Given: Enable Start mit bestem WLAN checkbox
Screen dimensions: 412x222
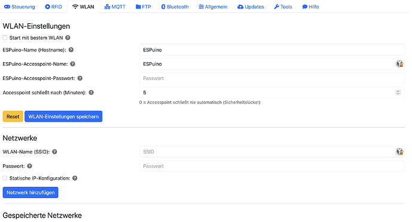Looking at the screenshot, I should coord(5,38).
